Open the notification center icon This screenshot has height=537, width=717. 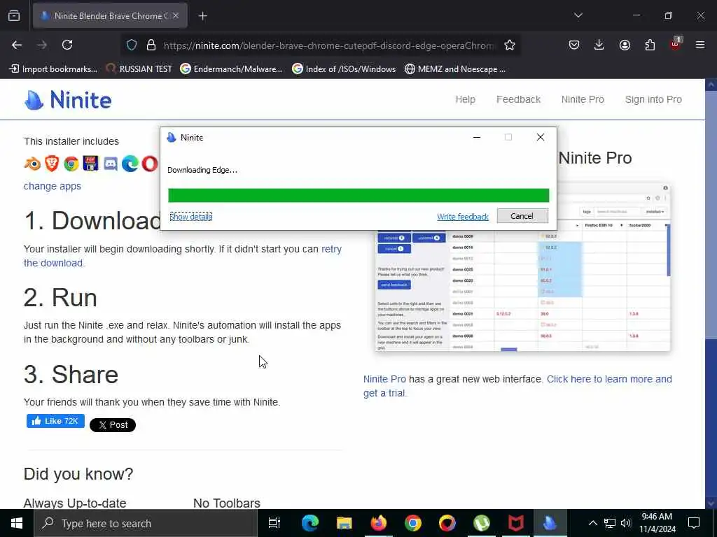click(694, 523)
